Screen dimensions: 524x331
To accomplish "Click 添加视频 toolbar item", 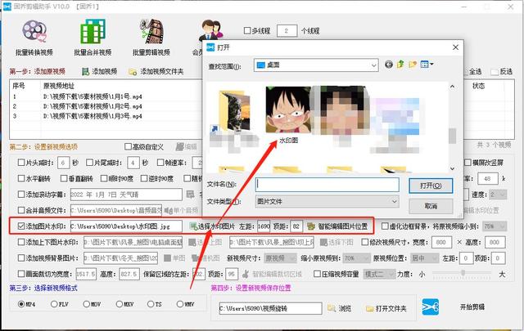I will point(100,71).
